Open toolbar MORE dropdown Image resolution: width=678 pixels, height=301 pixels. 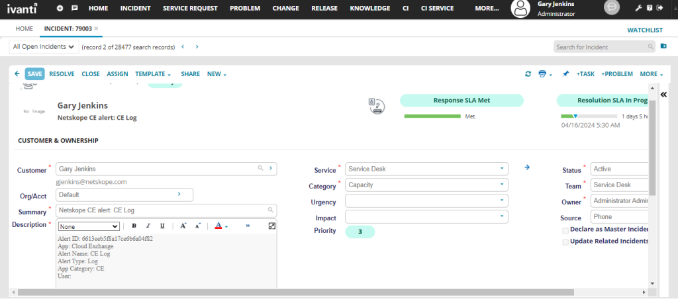click(652, 74)
